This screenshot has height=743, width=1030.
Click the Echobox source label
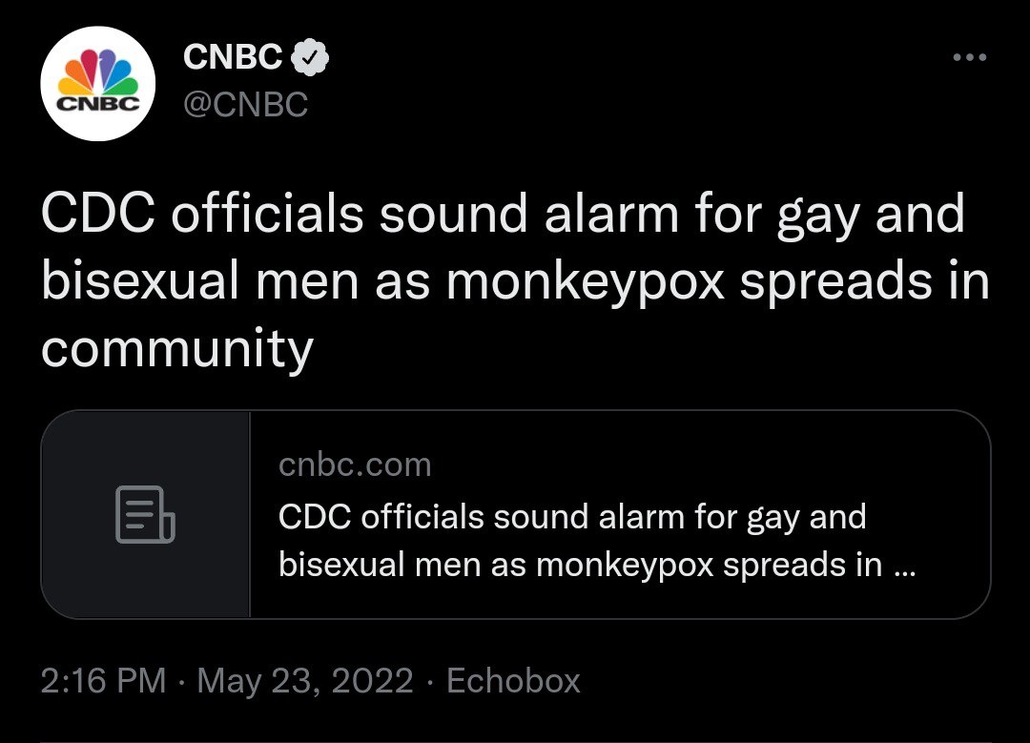(513, 681)
